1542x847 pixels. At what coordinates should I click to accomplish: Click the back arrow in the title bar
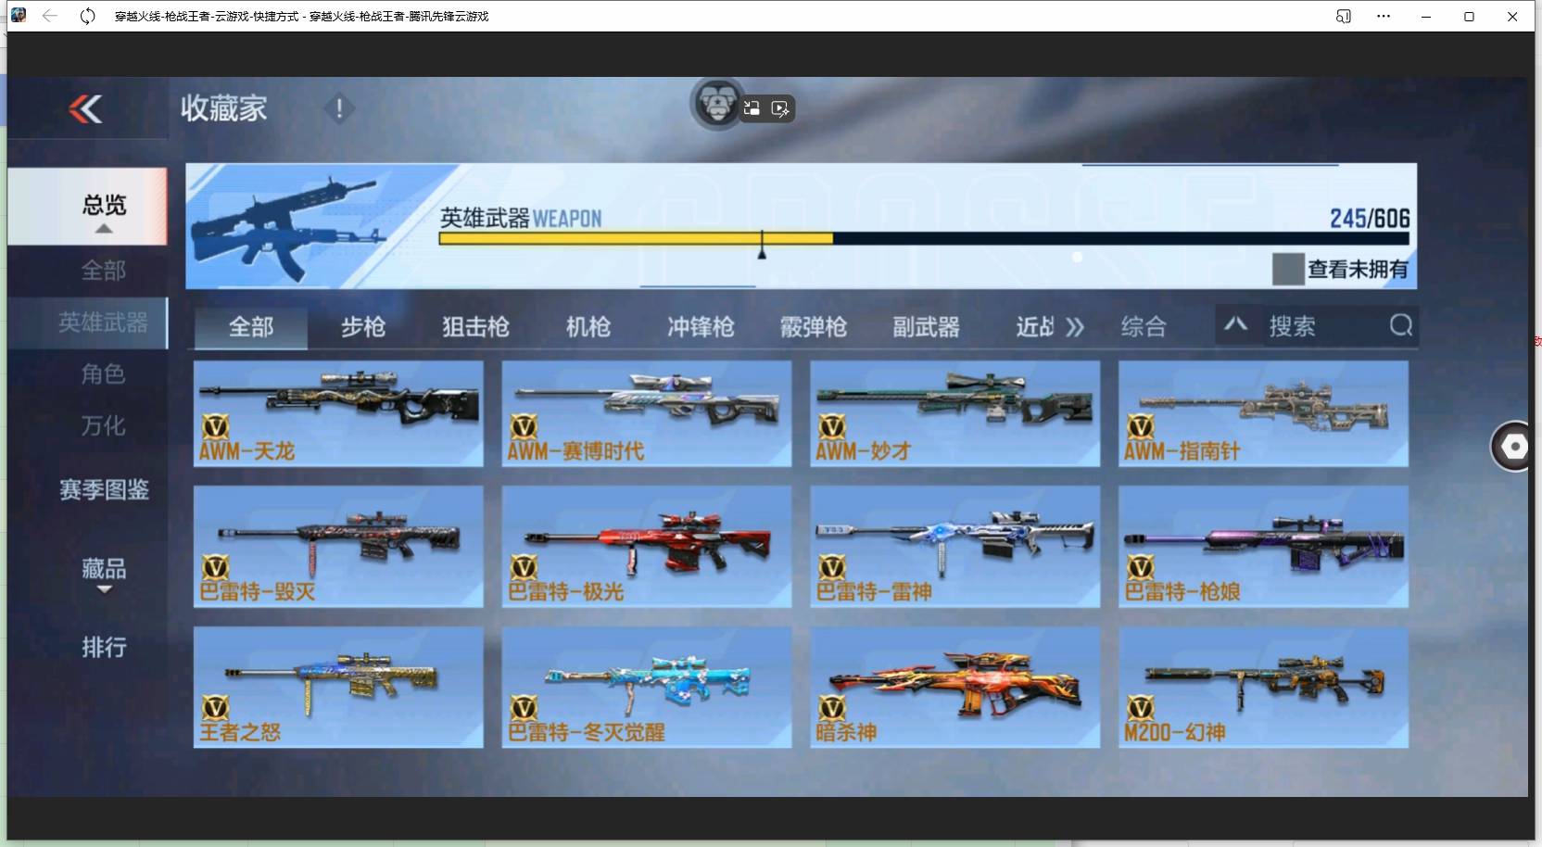point(50,16)
